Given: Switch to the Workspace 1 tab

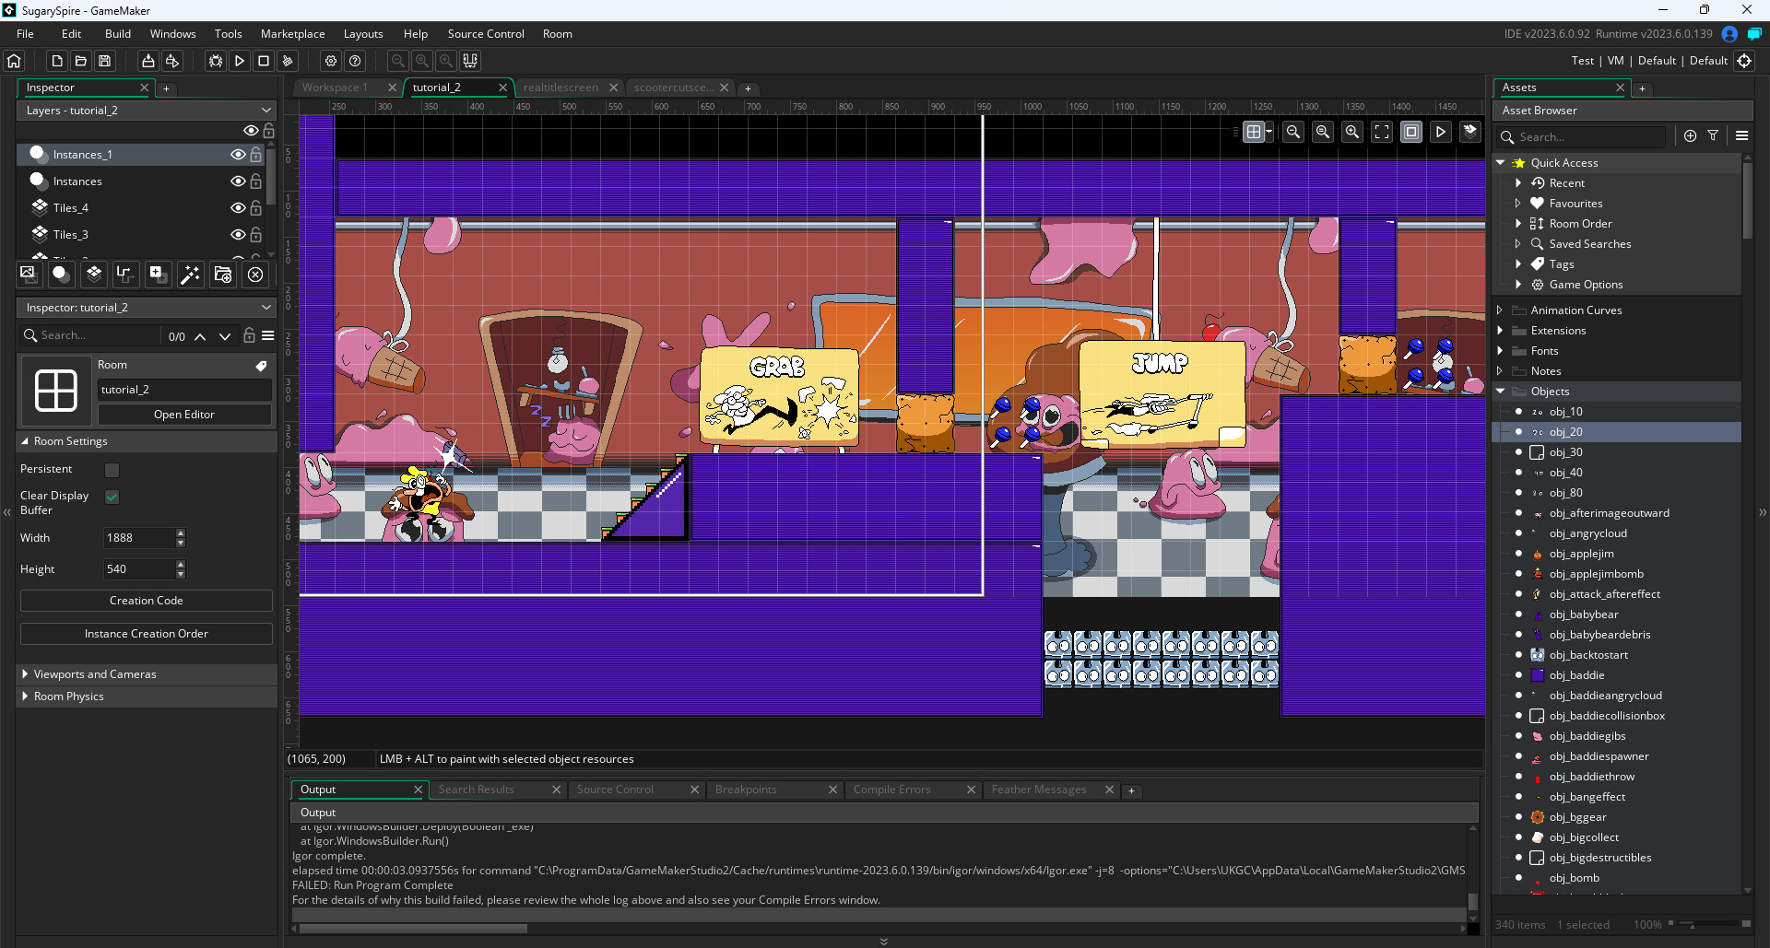Looking at the screenshot, I should (336, 87).
